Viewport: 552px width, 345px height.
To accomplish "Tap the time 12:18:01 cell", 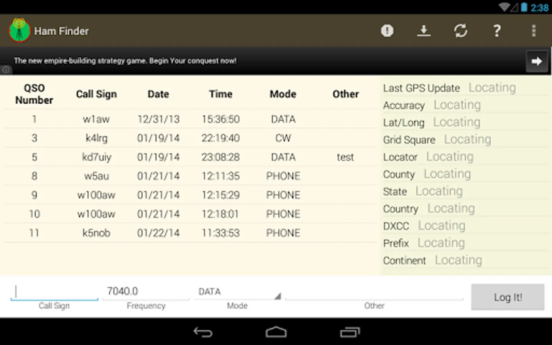I will 221,214.
